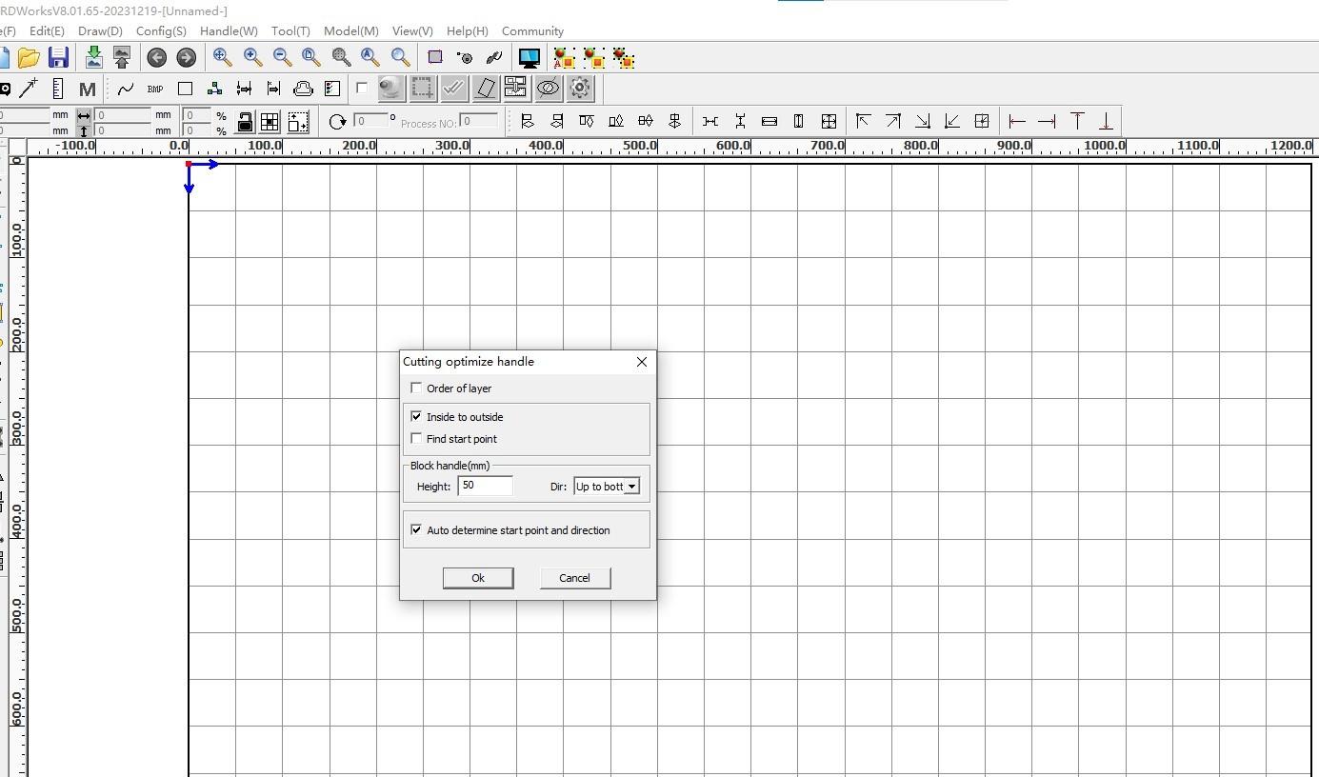Click the same-width sizing icon
This screenshot has height=777, width=1319.
pyautogui.click(x=769, y=121)
